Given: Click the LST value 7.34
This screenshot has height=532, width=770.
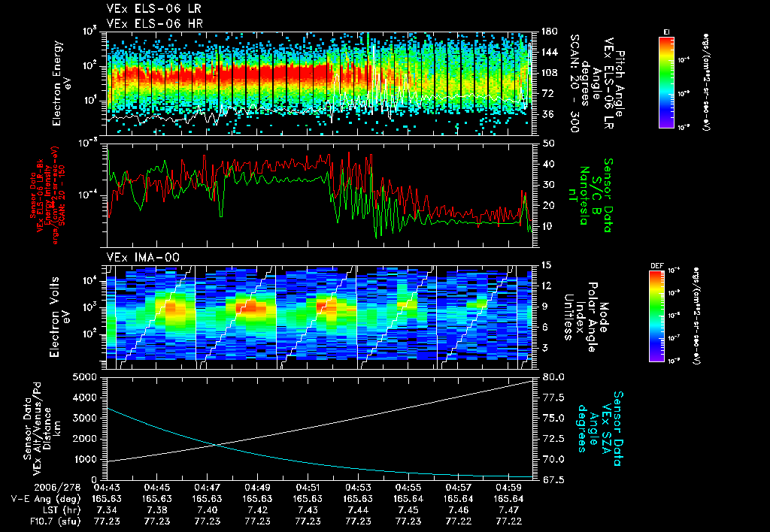Looking at the screenshot, I should point(107,510).
